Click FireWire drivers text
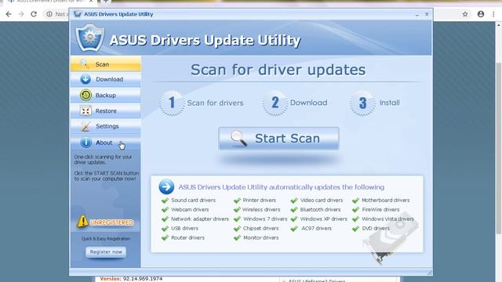This screenshot has width=502, height=282. click(380, 209)
